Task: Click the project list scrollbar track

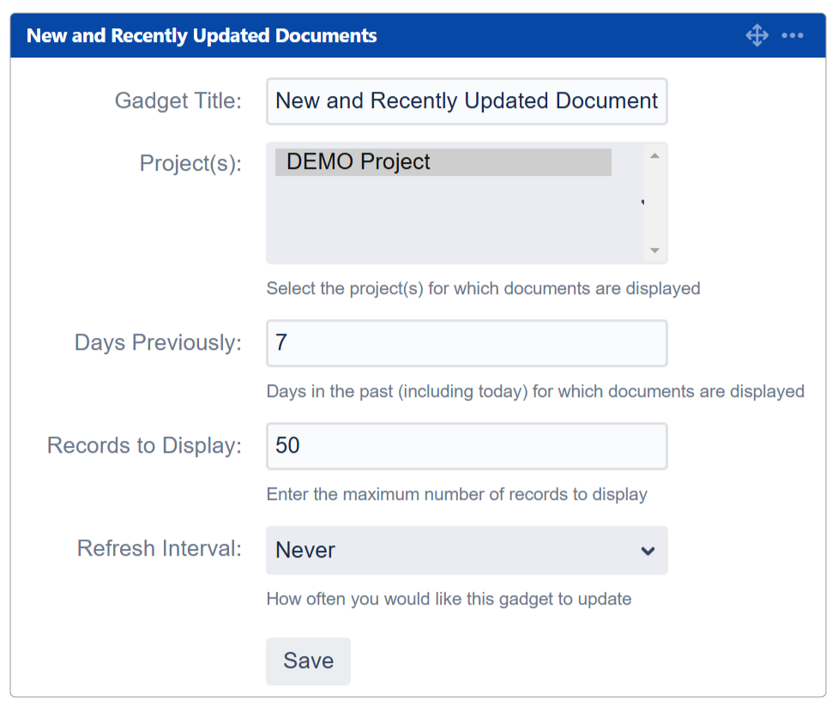Action: (x=654, y=202)
